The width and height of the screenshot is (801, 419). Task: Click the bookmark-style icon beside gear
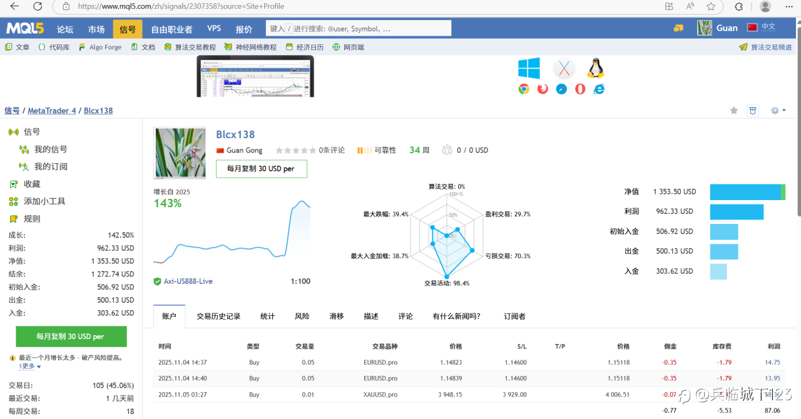[x=753, y=111]
